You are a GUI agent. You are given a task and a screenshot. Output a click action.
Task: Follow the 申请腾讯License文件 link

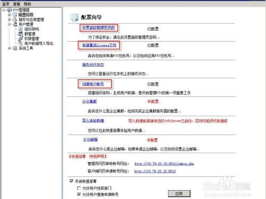pyautogui.click(x=99, y=45)
